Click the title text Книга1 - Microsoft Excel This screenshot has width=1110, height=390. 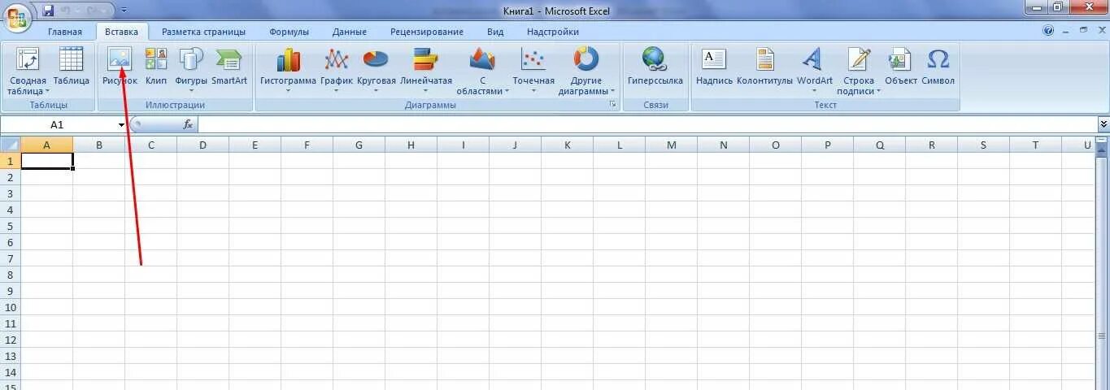(x=555, y=11)
